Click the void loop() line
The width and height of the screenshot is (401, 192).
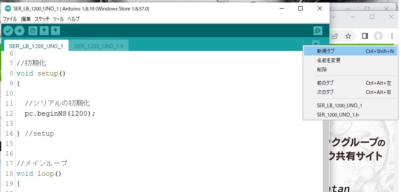[x=39, y=174]
